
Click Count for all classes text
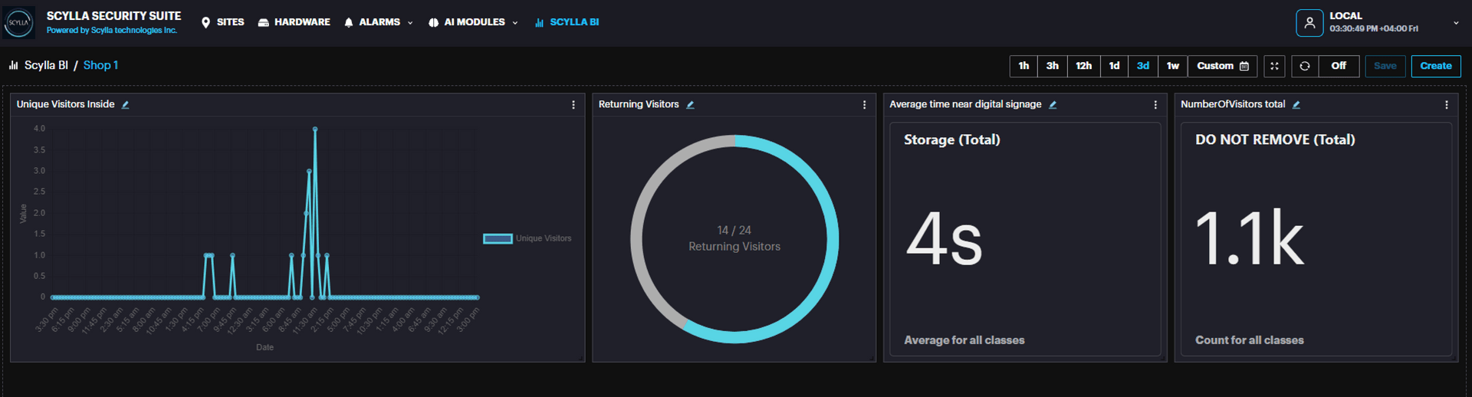click(1249, 340)
